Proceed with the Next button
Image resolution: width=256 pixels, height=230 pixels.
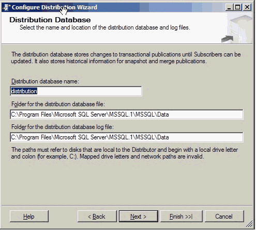click(139, 217)
